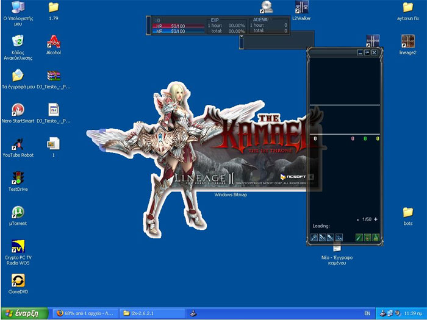427x320 pixels.
Task: Click the tray icon beside the clock
Action: point(398,313)
